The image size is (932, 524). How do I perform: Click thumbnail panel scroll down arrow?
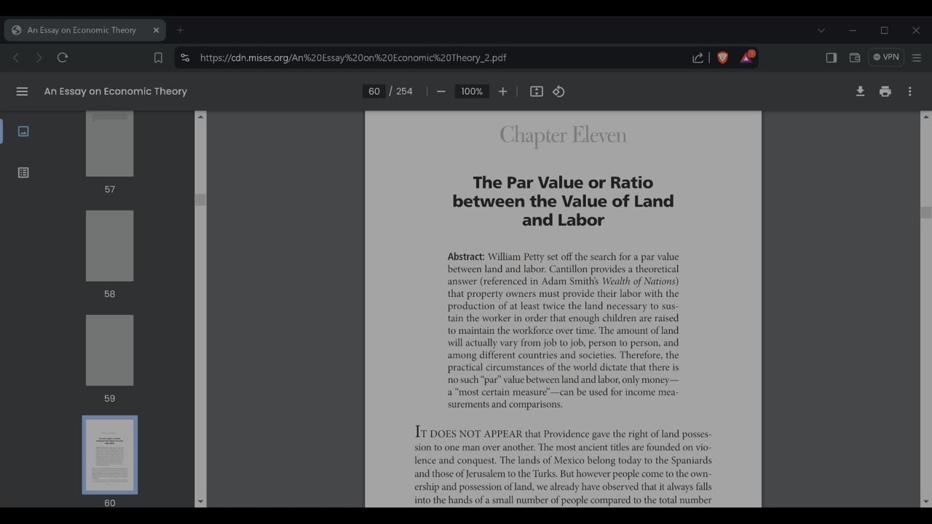200,501
